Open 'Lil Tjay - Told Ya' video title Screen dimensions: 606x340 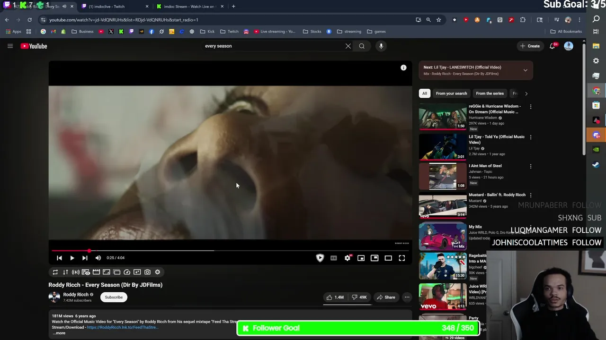tap(497, 139)
